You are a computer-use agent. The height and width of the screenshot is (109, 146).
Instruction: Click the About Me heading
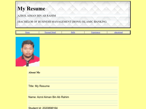pos(34,72)
